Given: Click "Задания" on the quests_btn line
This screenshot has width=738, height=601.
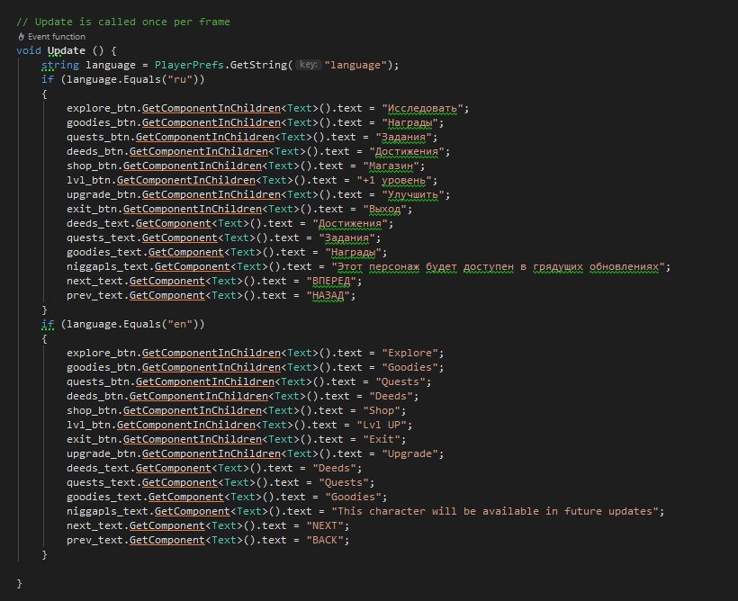Looking at the screenshot, I should coord(403,137).
